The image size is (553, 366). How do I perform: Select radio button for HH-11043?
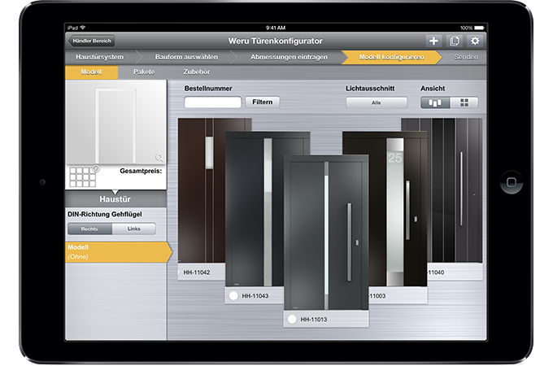pos(233,295)
